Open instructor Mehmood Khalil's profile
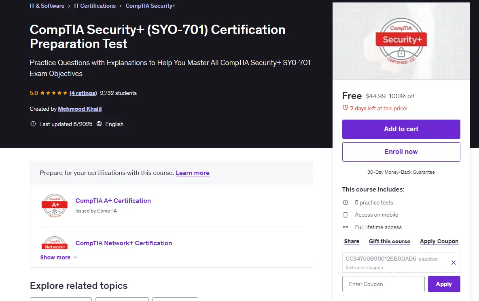This screenshot has width=479, height=301. pyautogui.click(x=80, y=109)
